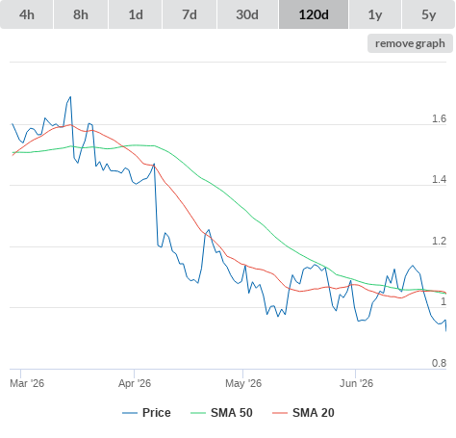456x438 pixels.
Task: Toggle the SMA 50 legend entry
Action: click(x=232, y=413)
